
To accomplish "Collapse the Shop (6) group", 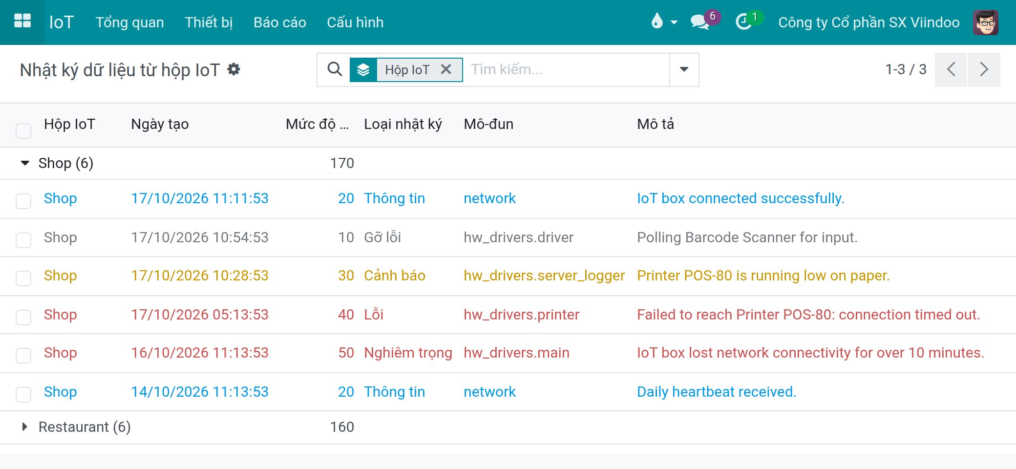I will click(25, 163).
